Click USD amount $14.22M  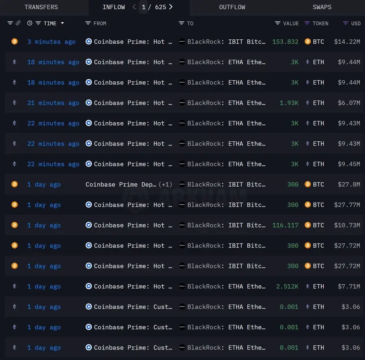tap(347, 42)
